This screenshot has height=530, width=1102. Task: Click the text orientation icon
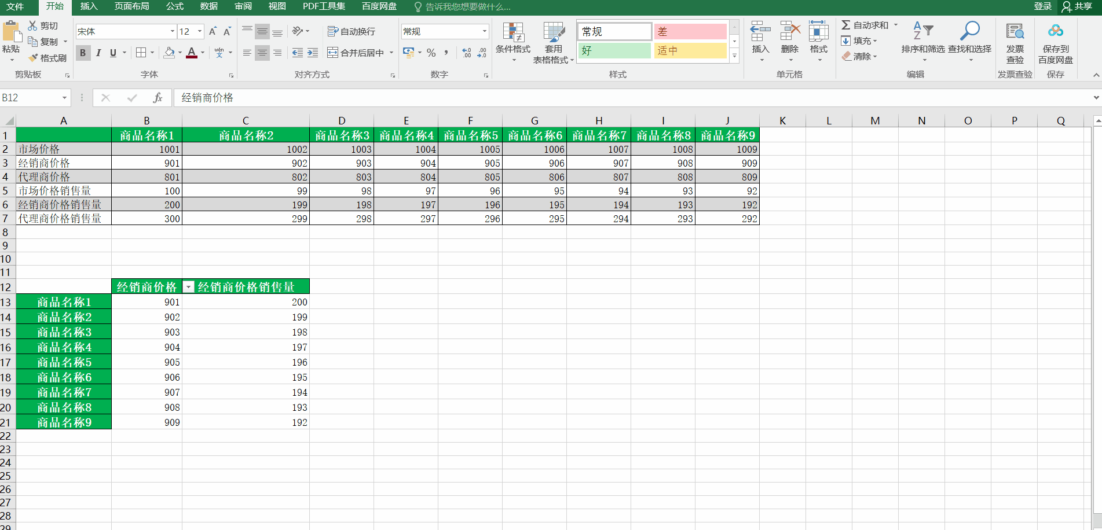(298, 31)
